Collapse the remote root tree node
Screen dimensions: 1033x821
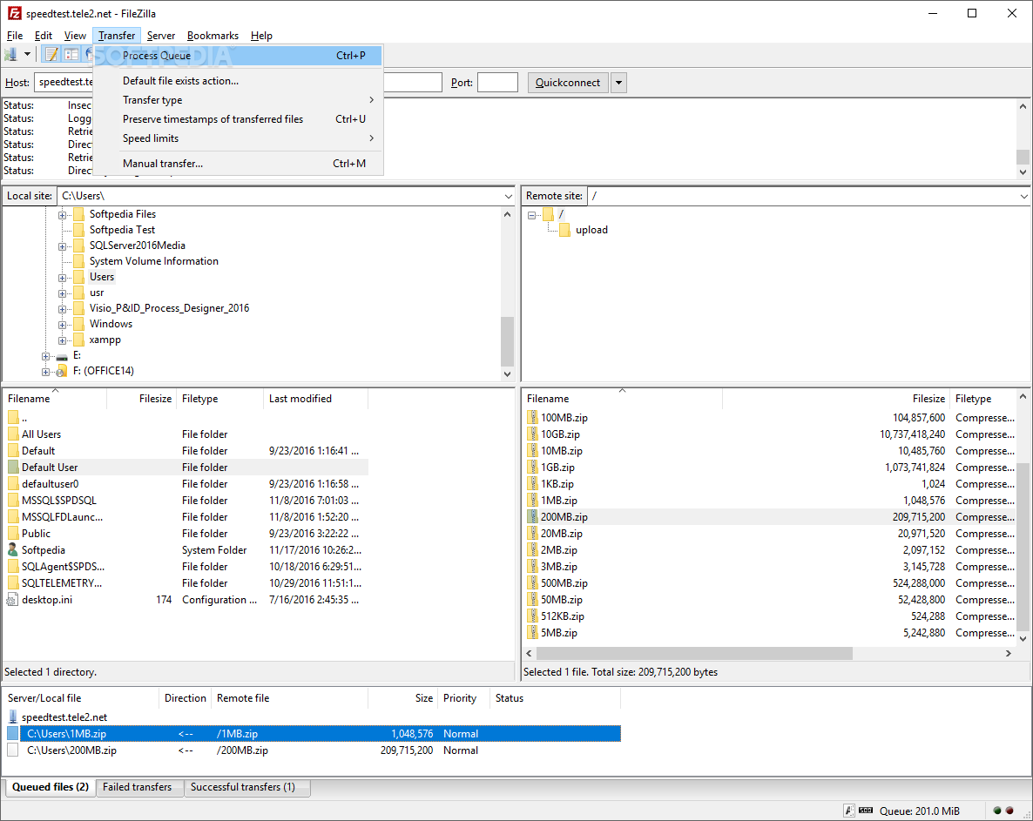[531, 215]
